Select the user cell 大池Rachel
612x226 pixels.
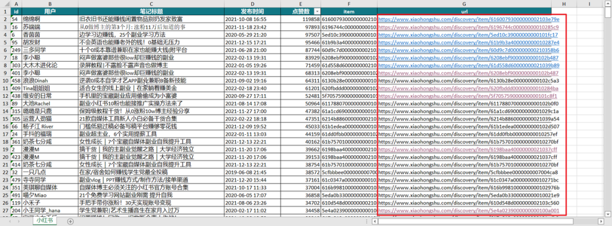[x=50, y=104]
